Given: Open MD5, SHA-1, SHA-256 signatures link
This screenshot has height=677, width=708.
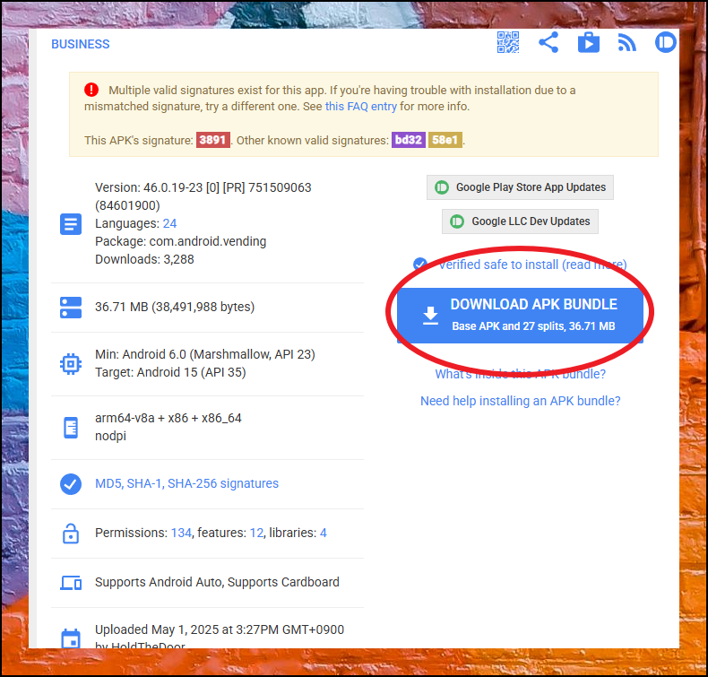Looking at the screenshot, I should pyautogui.click(x=186, y=483).
